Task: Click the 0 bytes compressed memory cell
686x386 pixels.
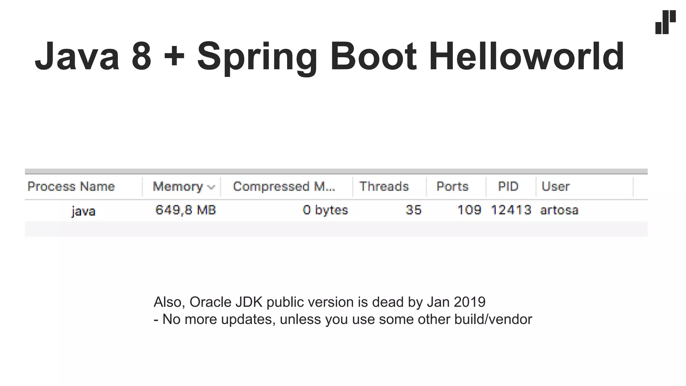Action: (325, 210)
